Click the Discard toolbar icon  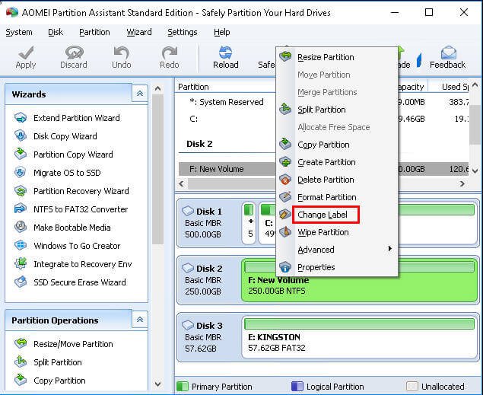pyautogui.click(x=74, y=53)
